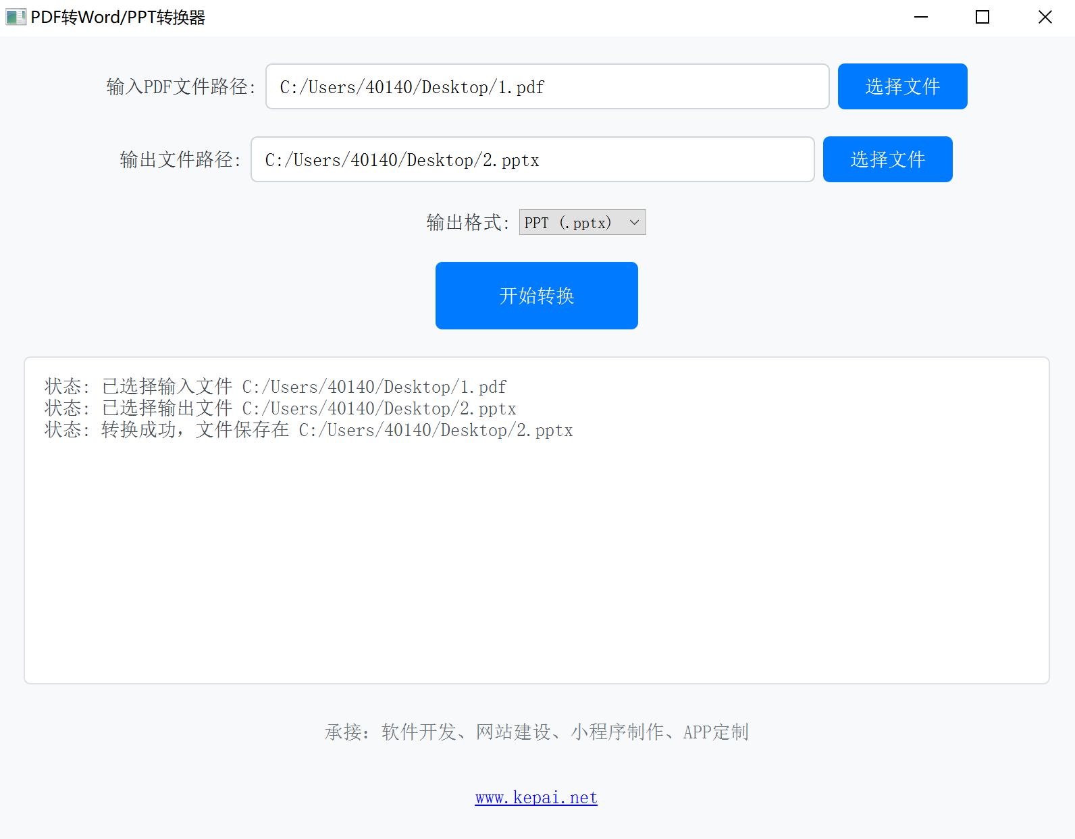Focus the output file path field

click(532, 159)
